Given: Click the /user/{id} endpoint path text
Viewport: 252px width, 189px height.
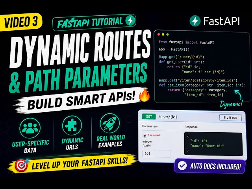Looking at the screenshot, I should (168, 117).
